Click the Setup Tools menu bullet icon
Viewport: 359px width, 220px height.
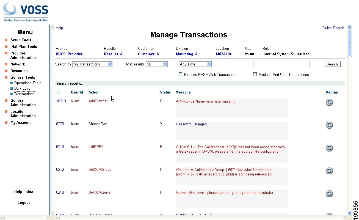(6, 40)
